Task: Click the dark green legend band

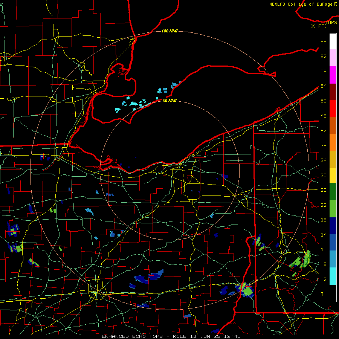Action: pyautogui.click(x=333, y=192)
